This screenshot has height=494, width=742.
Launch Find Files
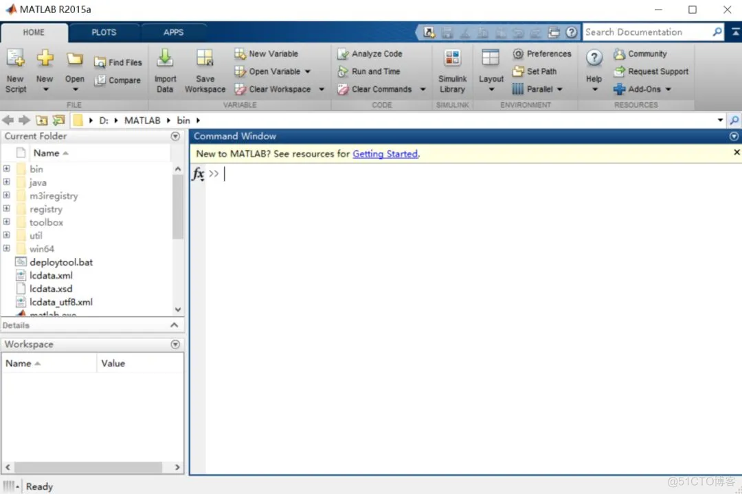[118, 62]
